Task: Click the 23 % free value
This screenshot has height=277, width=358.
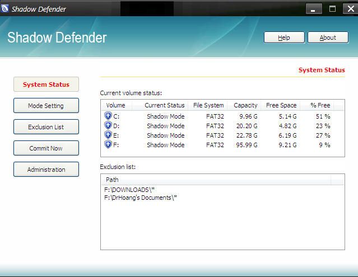Action: coord(323,126)
